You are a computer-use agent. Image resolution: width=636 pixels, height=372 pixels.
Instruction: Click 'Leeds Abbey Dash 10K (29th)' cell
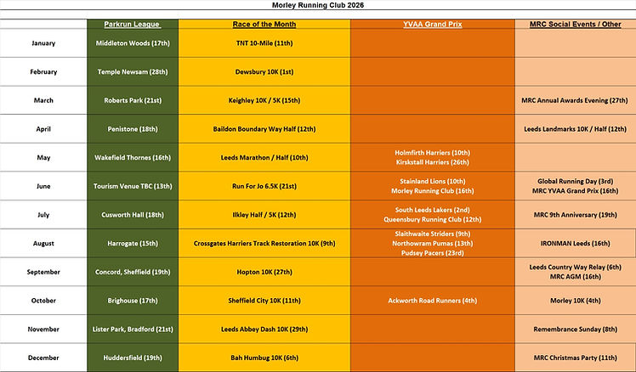pos(264,329)
